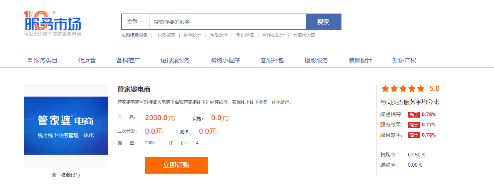Open the 售后处理 quick link
Viewport: 494px width, 185px height.
[219, 35]
